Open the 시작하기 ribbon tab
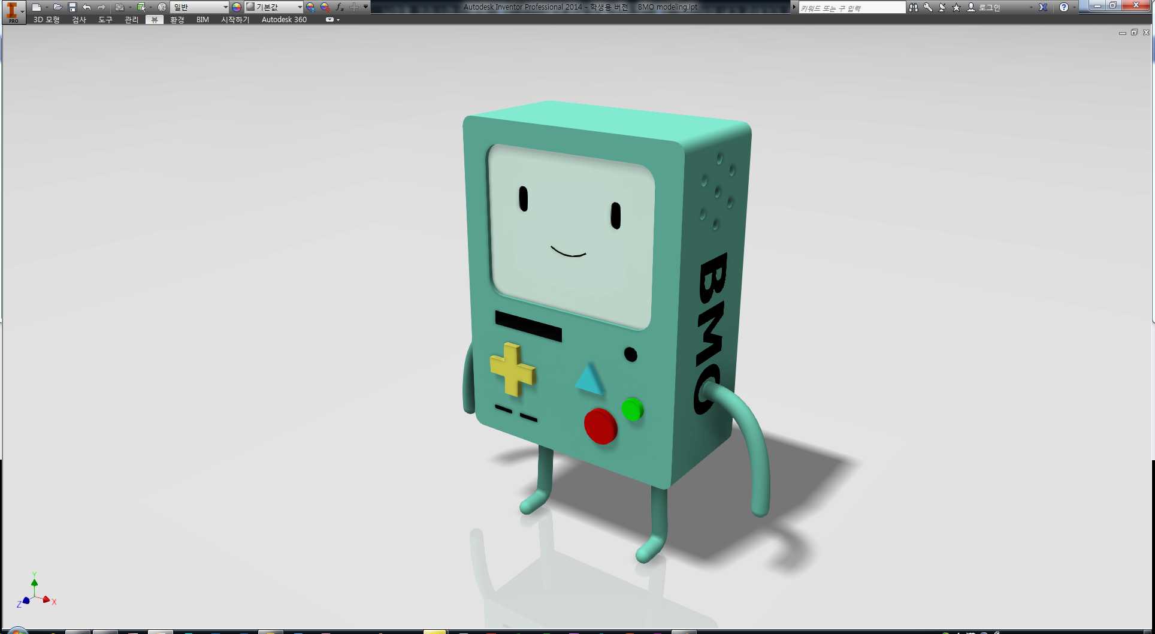 (x=235, y=20)
